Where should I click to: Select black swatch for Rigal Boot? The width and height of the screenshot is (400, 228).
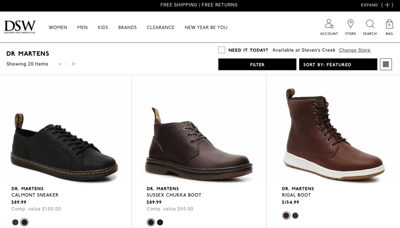point(296,216)
